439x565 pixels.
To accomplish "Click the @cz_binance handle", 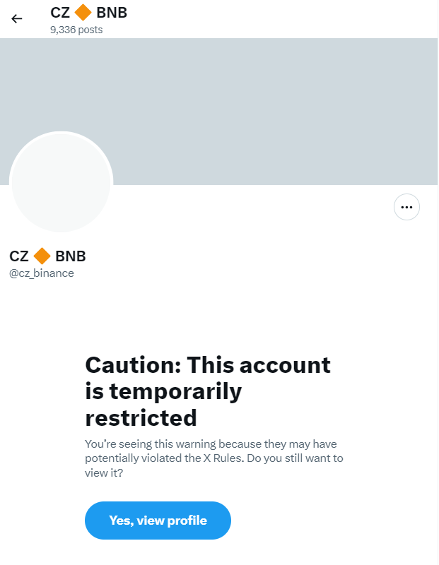I will [41, 273].
